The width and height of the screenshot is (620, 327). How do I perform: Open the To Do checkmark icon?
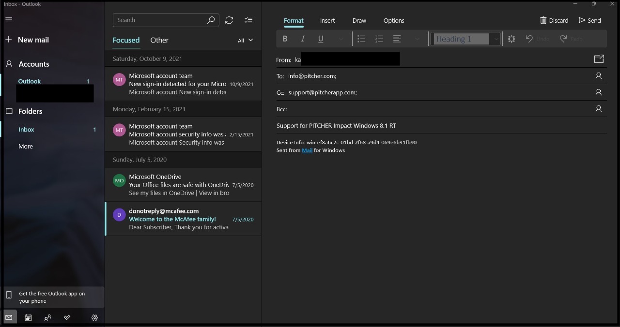pos(67,317)
